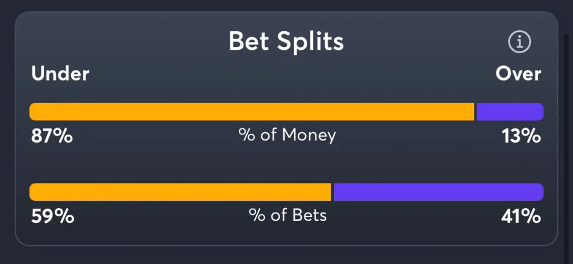Image resolution: width=573 pixels, height=264 pixels.
Task: Click the blank card area below the Bets row
Action: [286, 235]
